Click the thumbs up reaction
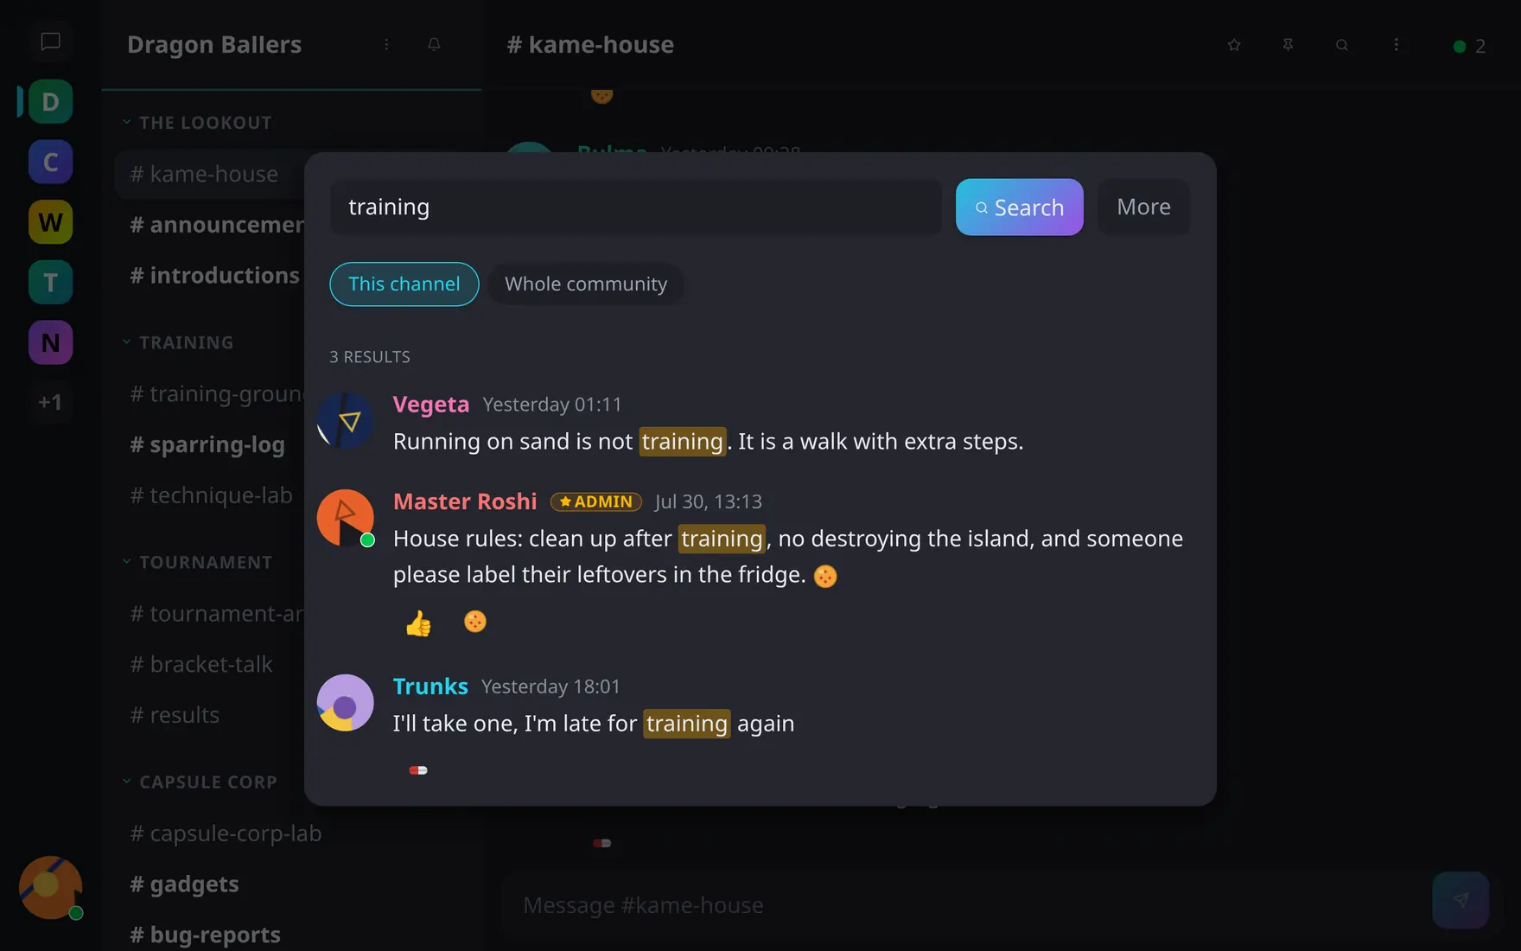The width and height of the screenshot is (1521, 951). pyautogui.click(x=418, y=622)
